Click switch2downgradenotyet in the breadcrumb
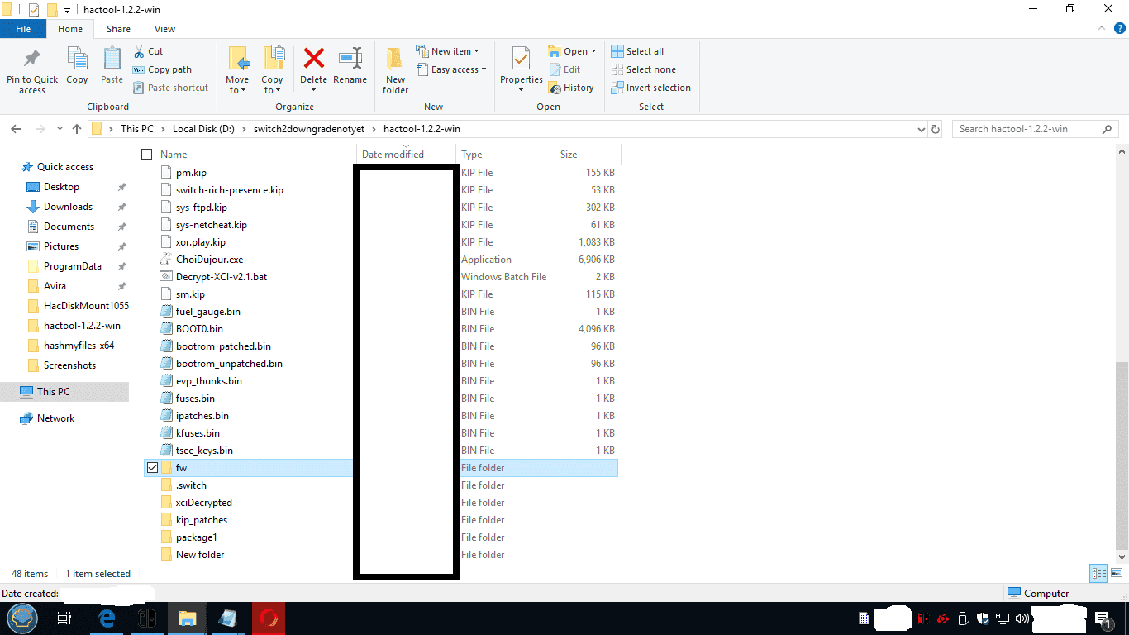 pos(309,129)
